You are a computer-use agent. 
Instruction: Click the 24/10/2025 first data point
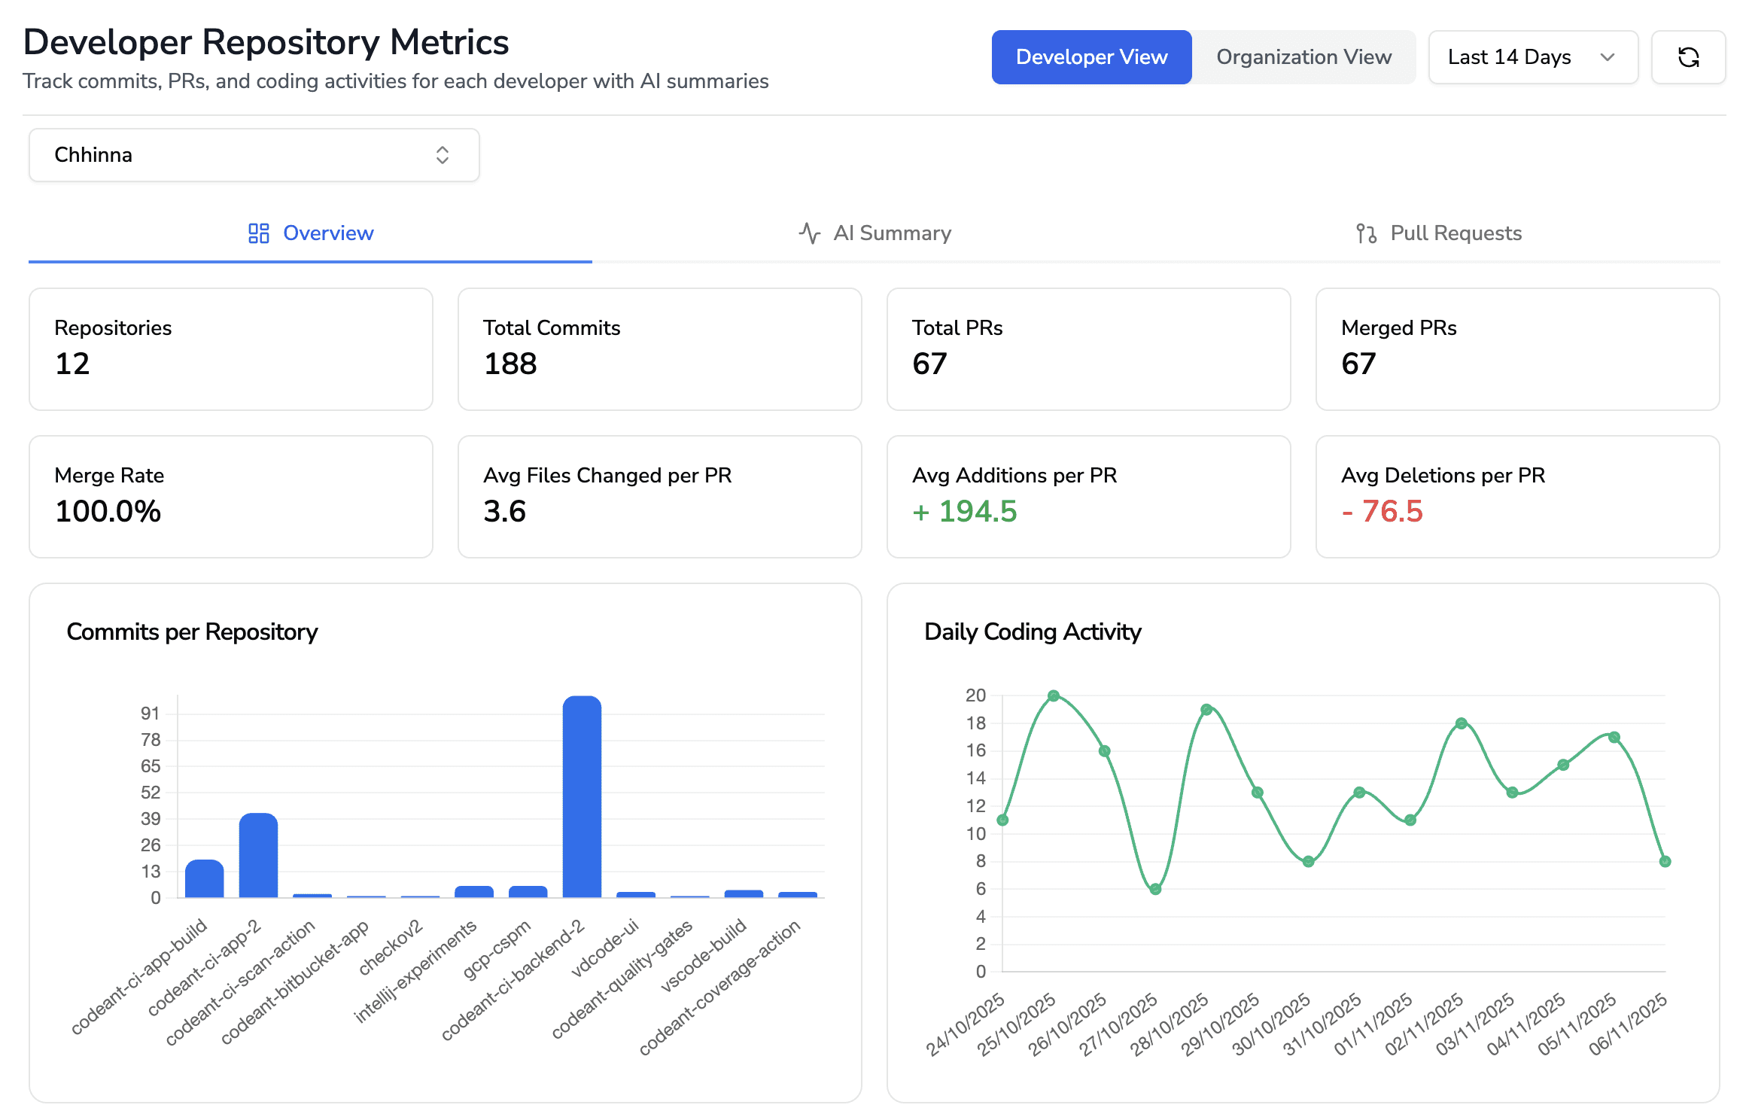tap(1002, 820)
